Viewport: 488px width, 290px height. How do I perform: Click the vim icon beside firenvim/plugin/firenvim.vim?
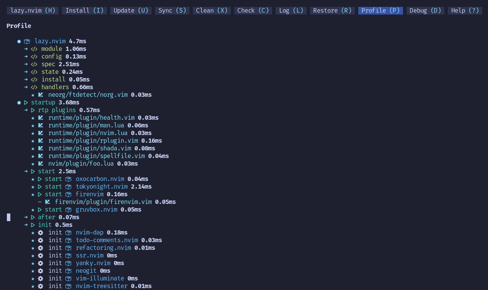pyautogui.click(x=47, y=202)
